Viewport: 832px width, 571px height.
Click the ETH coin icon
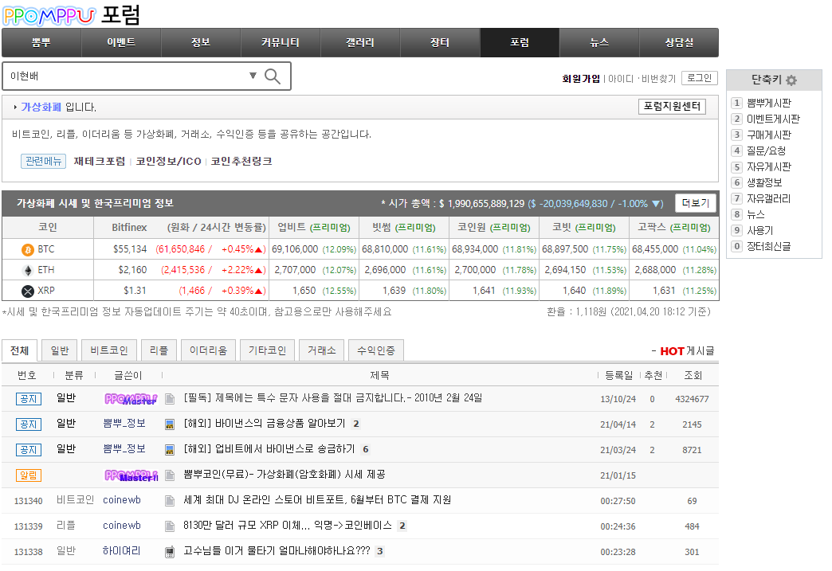(28, 271)
